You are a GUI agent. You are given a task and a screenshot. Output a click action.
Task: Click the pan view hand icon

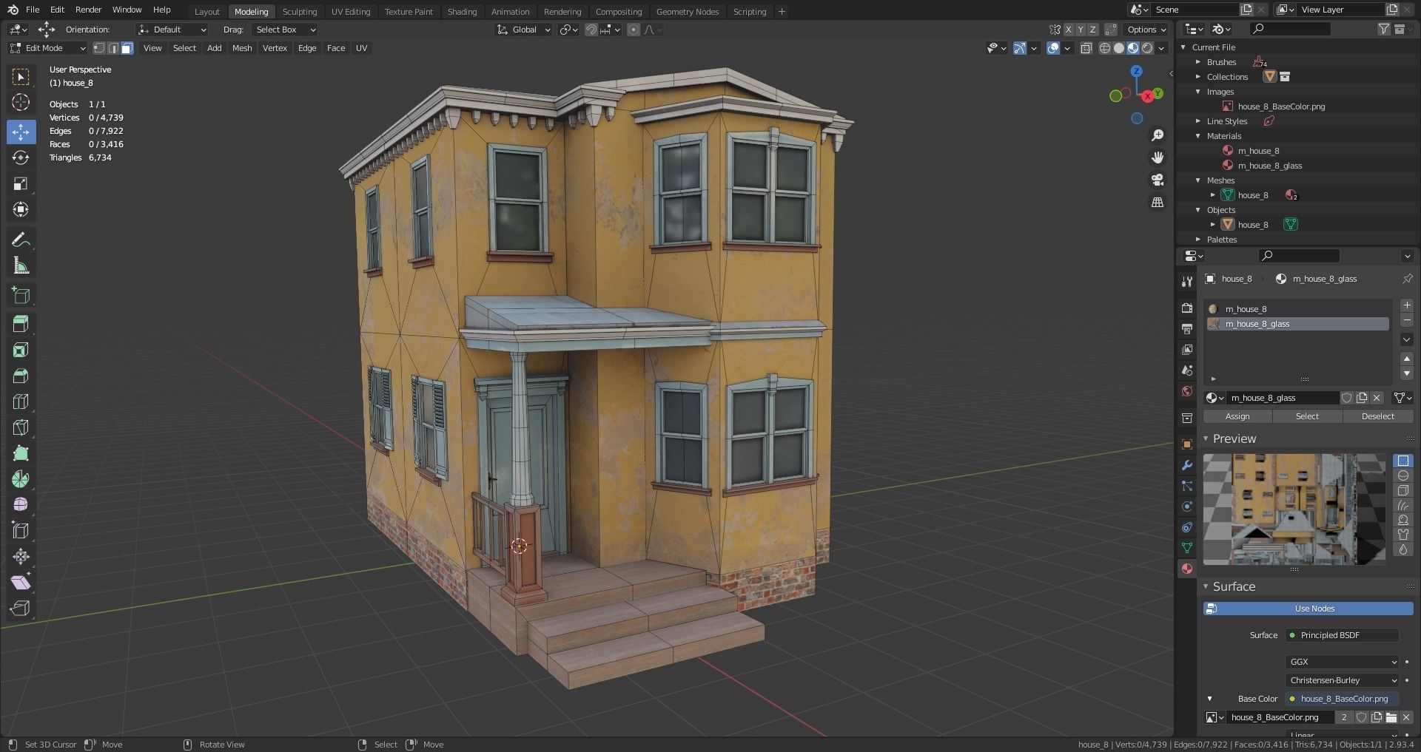point(1158,157)
